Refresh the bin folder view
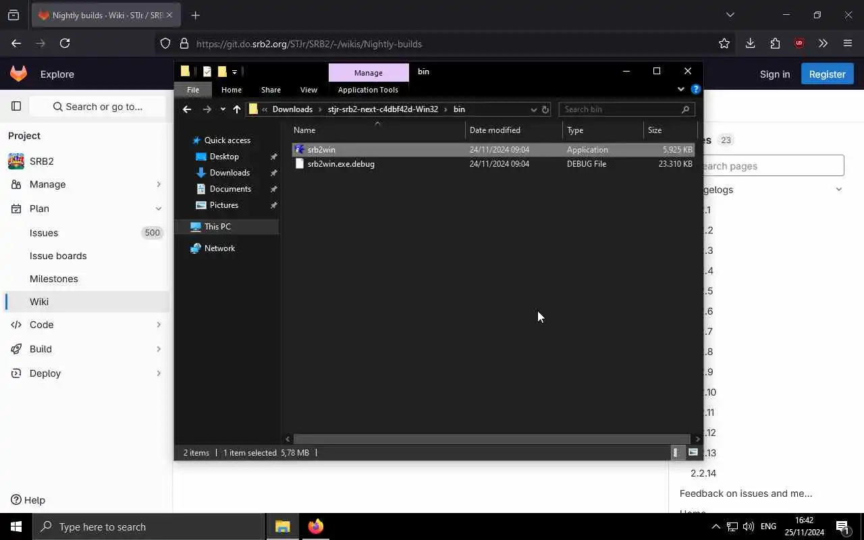864x540 pixels. (545, 109)
